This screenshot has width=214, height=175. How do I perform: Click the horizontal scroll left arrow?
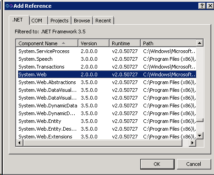[x=20, y=143]
